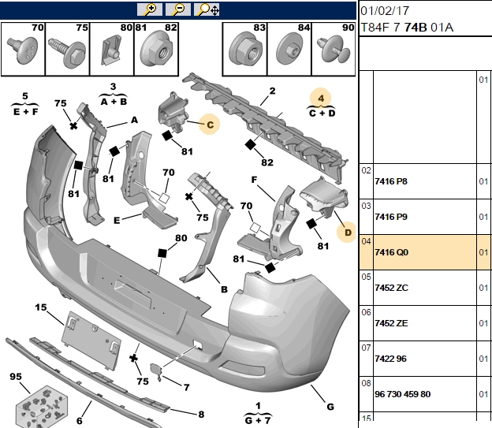Click highlighted callout C in diagram

tap(210, 125)
